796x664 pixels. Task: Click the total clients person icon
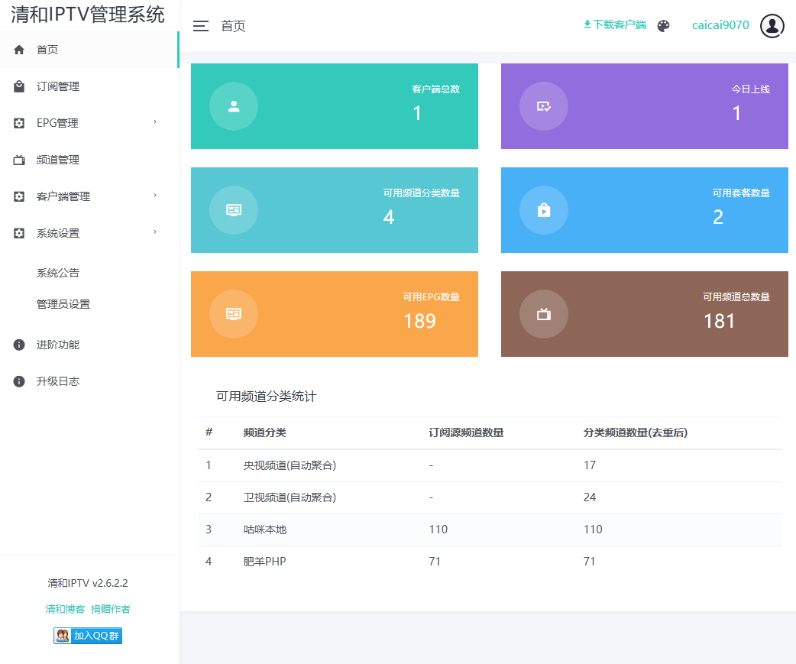tap(234, 106)
